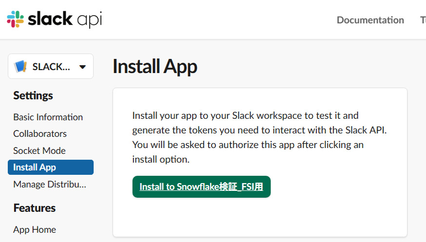Click the green Install to Snowflake検証_FSI用 button
The width and height of the screenshot is (426, 242).
coord(201,186)
